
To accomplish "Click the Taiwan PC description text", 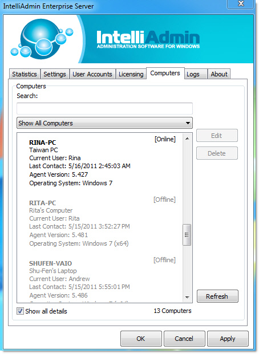I will (x=43, y=150).
